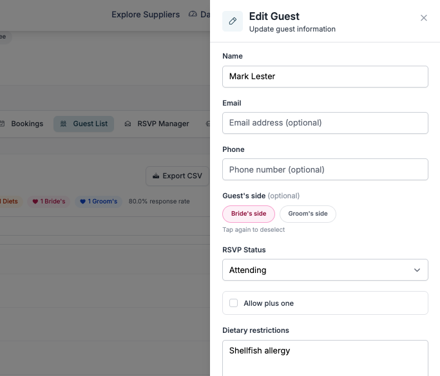
Task: Click the Name field with Mark Lester
Action: [x=325, y=77]
